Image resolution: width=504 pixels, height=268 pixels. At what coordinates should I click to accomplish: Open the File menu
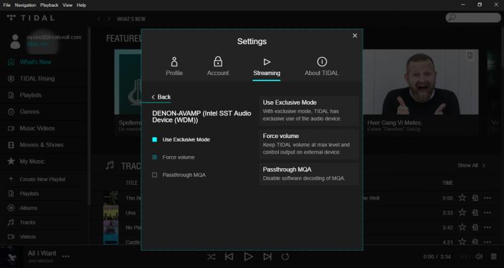click(7, 5)
